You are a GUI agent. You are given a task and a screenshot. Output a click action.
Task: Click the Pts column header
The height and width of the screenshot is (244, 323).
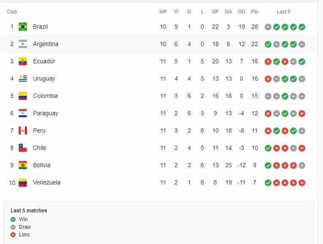(x=255, y=12)
